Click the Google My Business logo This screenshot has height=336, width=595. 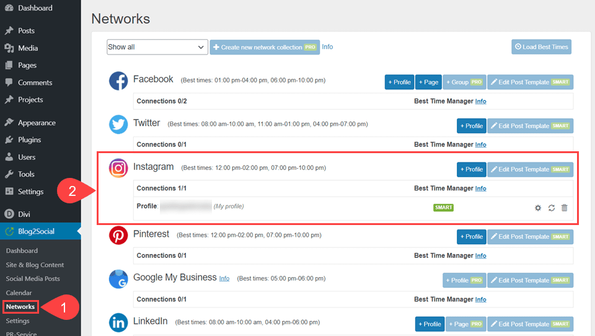pyautogui.click(x=118, y=279)
